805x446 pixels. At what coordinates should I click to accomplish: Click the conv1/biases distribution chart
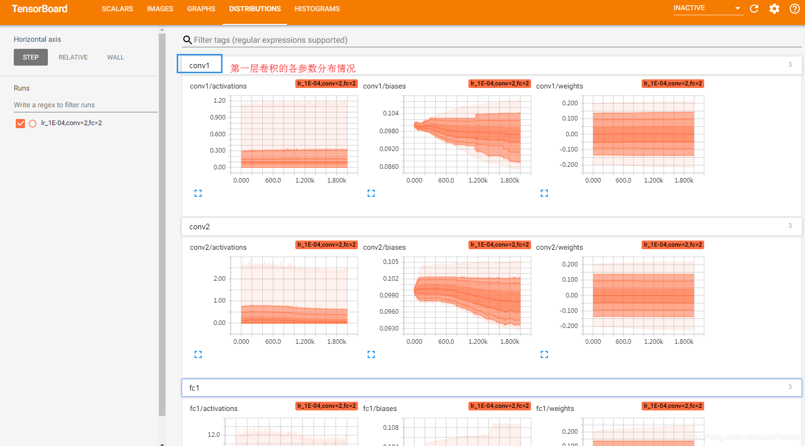tap(467, 135)
